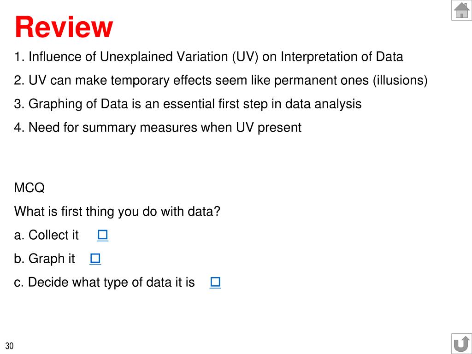The height and width of the screenshot is (354, 472).
Task: Click the return arrow icon
Action: coord(461,344)
